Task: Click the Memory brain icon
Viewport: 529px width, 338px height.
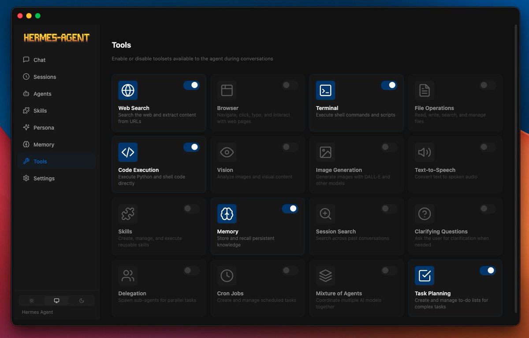Action: click(227, 214)
